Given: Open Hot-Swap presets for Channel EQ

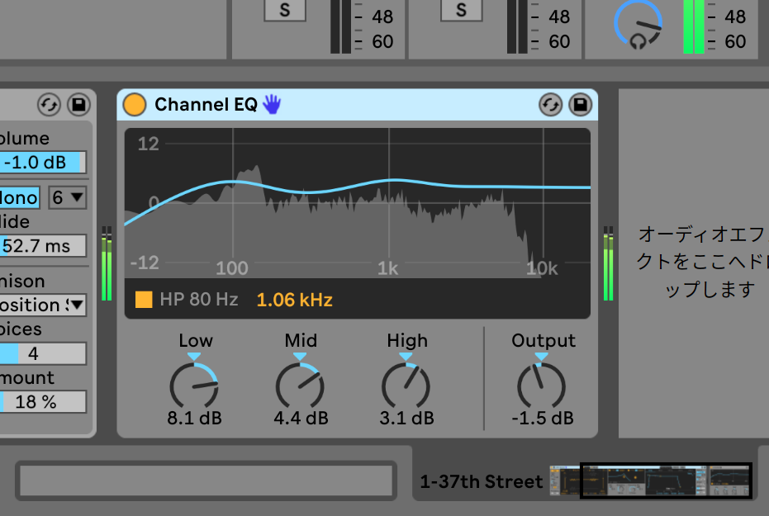Looking at the screenshot, I should tap(551, 105).
